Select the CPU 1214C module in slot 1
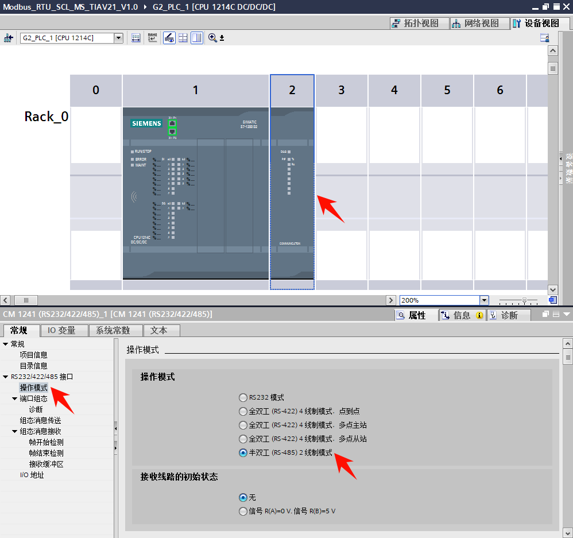This screenshot has width=573, height=538. (x=196, y=193)
